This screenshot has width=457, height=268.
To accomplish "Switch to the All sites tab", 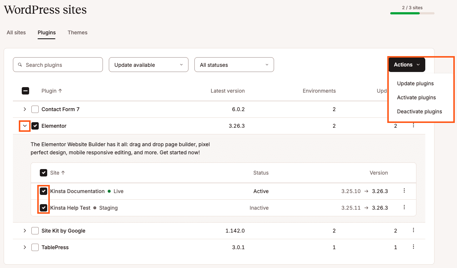I will (x=16, y=32).
